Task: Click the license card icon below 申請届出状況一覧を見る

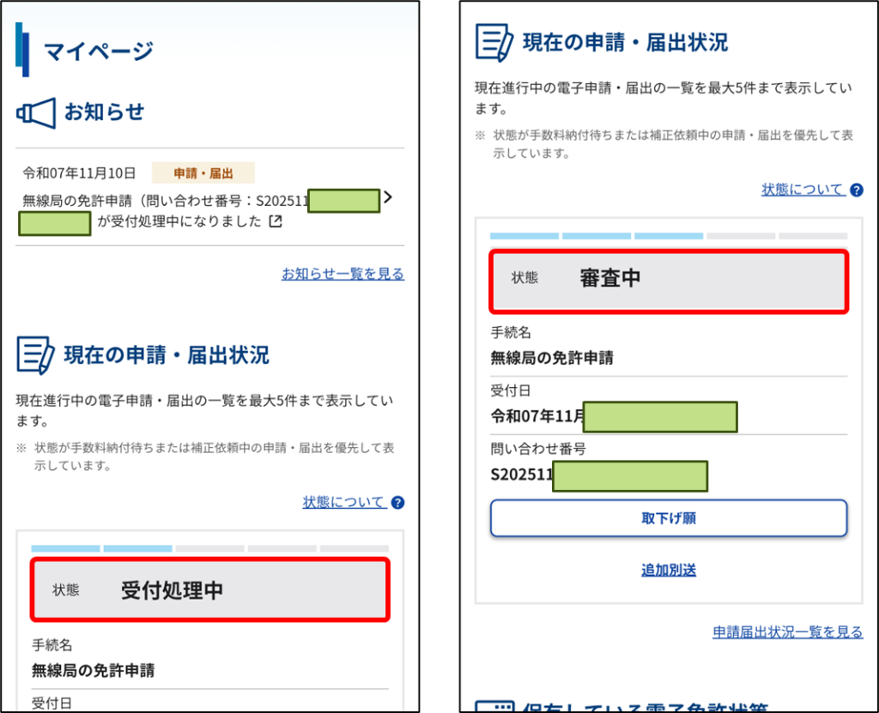Action: 494,708
